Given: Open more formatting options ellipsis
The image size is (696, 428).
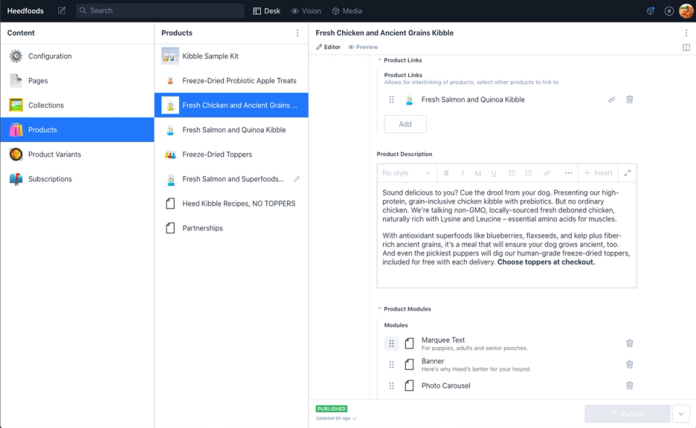Looking at the screenshot, I should point(568,173).
